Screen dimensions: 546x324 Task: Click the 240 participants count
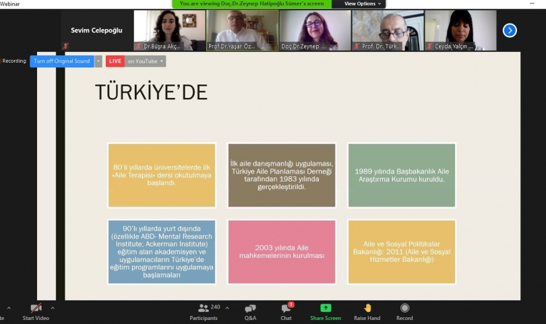[x=215, y=307]
